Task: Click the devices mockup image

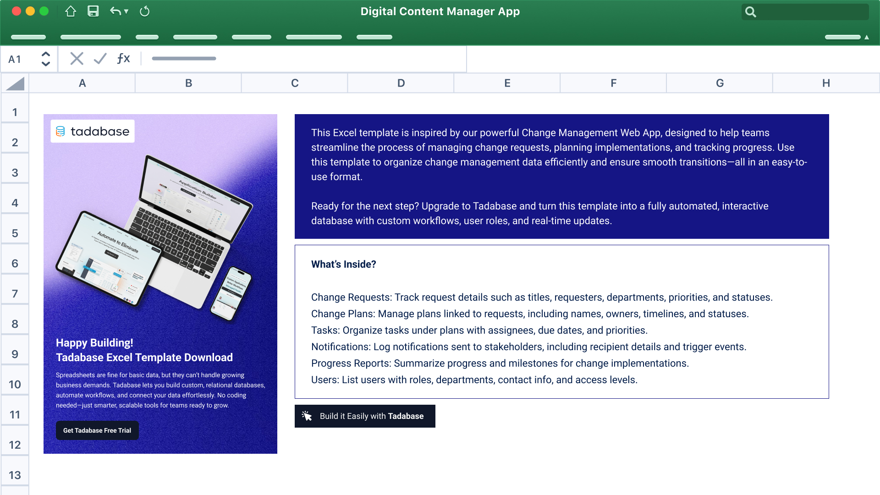Action: [x=154, y=237]
